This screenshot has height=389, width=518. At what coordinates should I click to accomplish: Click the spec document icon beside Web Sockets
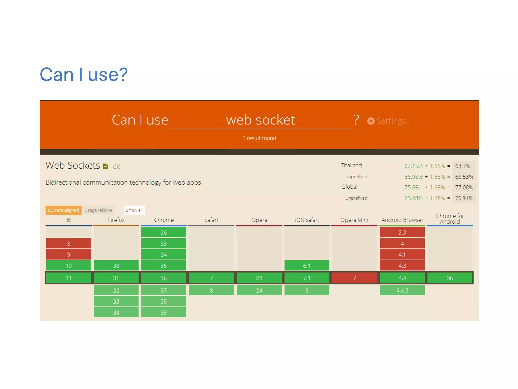(105, 166)
